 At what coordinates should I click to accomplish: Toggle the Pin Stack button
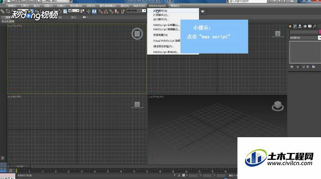coord(292,67)
